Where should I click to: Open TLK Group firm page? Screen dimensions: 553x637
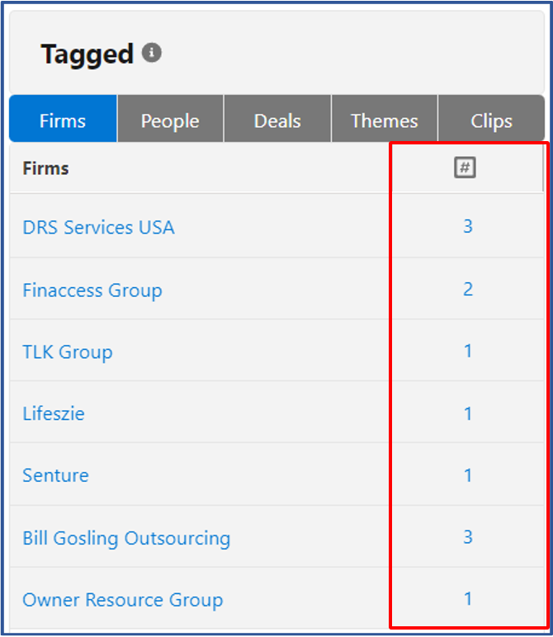click(x=68, y=352)
